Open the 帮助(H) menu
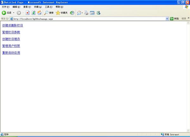Image resolution: width=190 pixels, height=137 pixels. pyautogui.click(x=60, y=7)
